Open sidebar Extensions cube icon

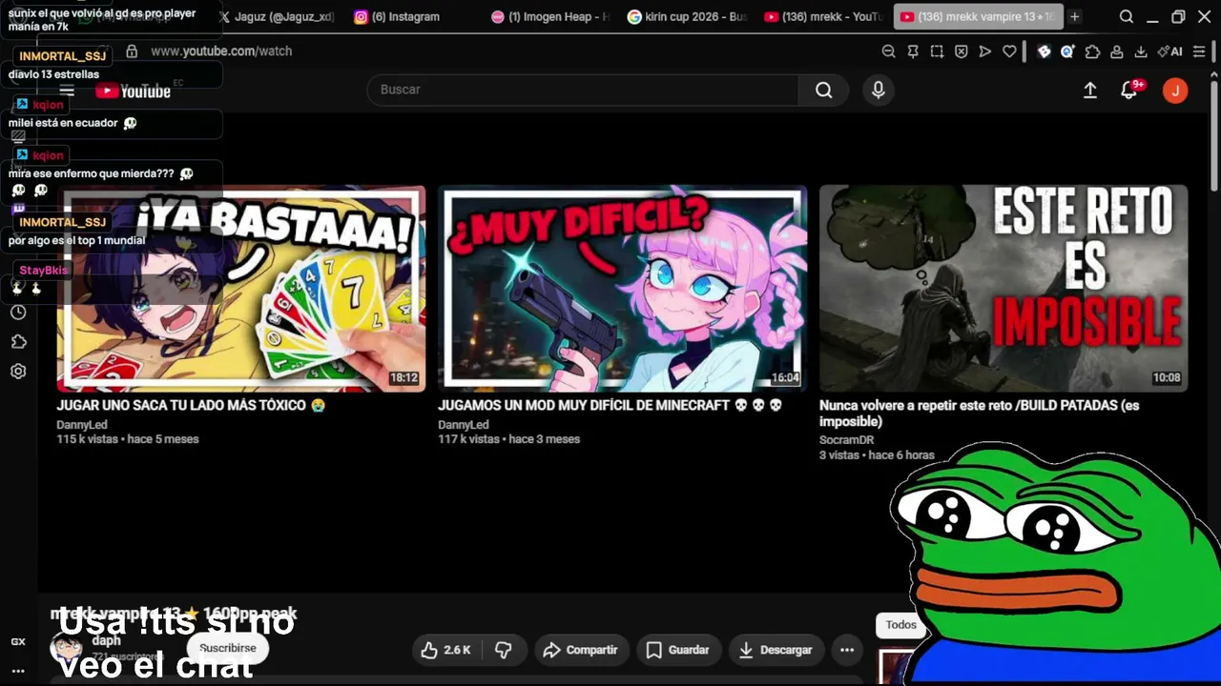pyautogui.click(x=18, y=341)
